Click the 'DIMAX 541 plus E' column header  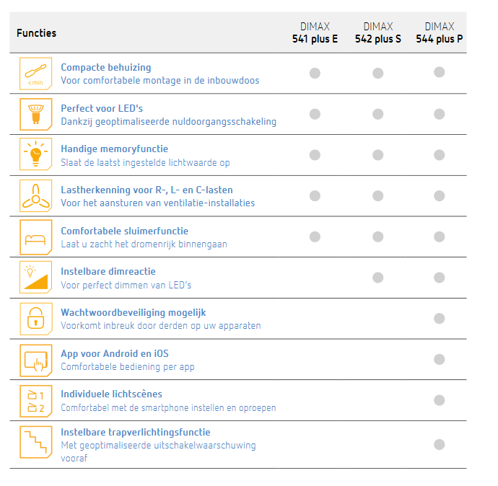315,32
